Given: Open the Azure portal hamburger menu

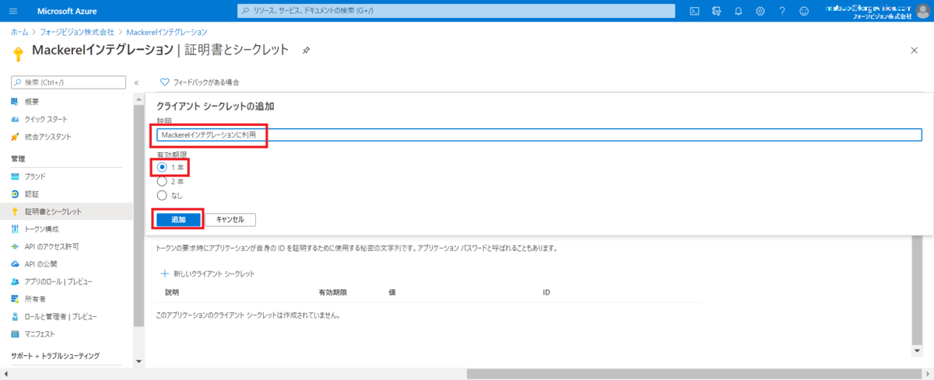Looking at the screenshot, I should tap(13, 11).
